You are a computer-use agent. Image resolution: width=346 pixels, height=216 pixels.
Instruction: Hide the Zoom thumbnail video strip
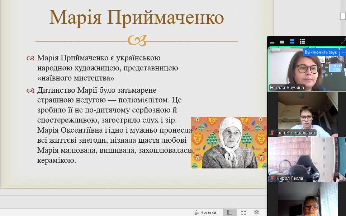(272, 42)
